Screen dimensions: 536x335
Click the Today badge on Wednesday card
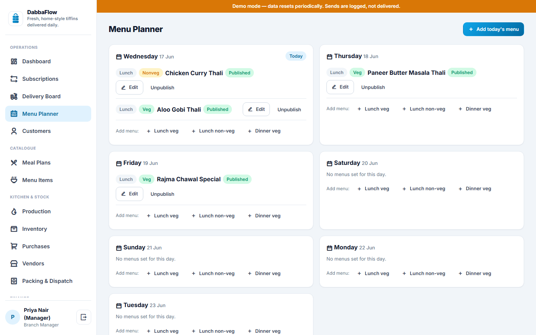point(296,56)
